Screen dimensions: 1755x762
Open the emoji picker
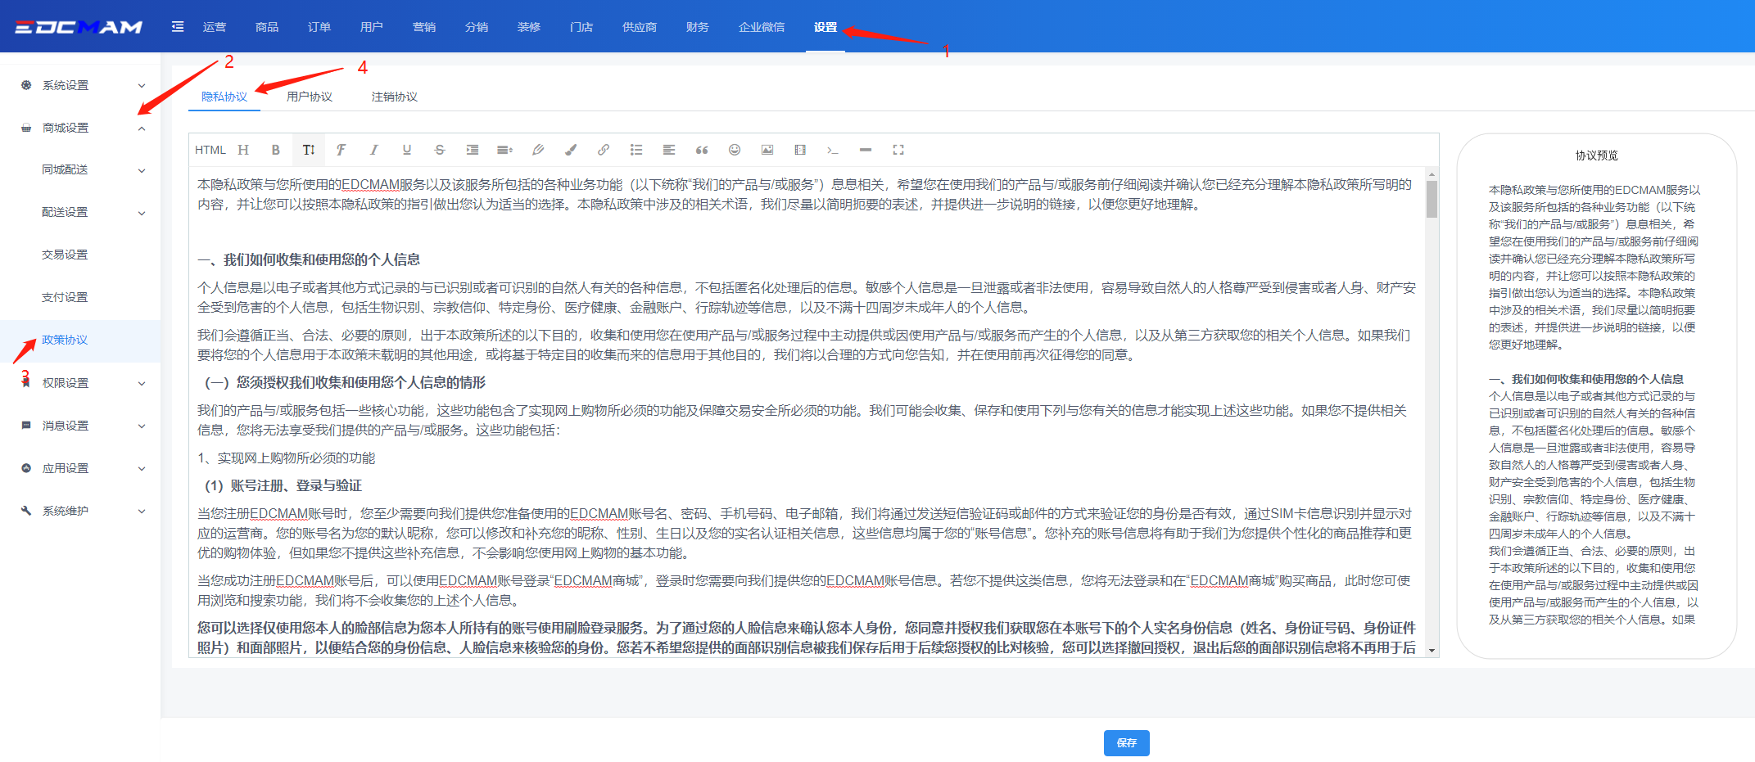click(735, 150)
